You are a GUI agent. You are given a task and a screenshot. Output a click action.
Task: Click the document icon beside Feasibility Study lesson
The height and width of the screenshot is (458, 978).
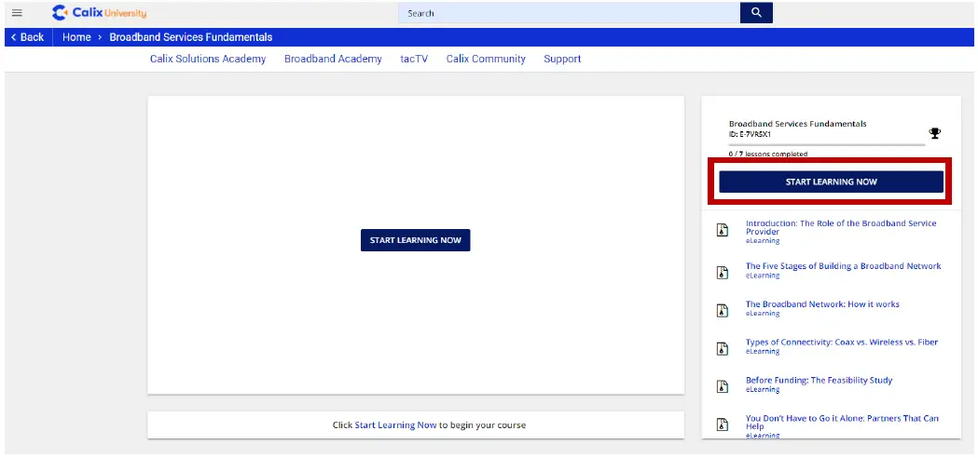pyautogui.click(x=723, y=386)
